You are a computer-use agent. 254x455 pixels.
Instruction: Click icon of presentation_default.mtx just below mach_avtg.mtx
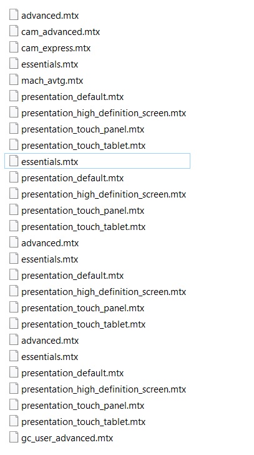(14, 96)
